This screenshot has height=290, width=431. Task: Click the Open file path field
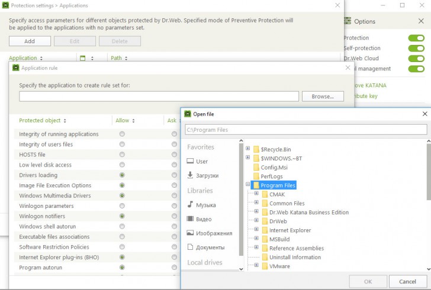[x=305, y=129]
